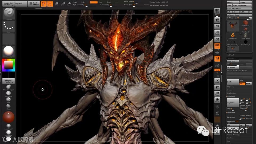
Task: Select the SimpleBrush tool
Action: coord(233,36)
